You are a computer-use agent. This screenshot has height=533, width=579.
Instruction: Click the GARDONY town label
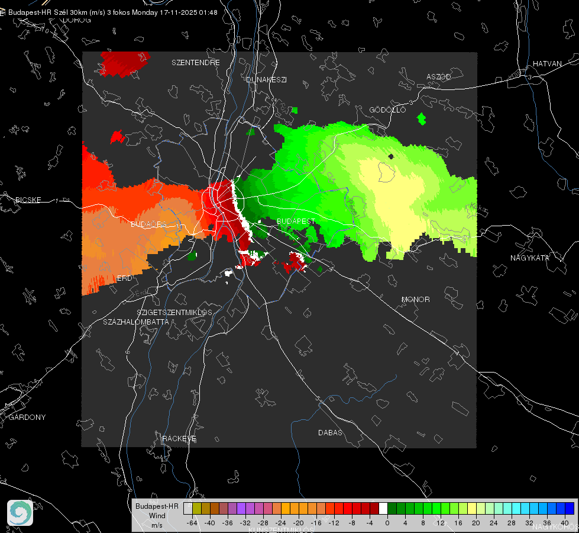pos(27,418)
